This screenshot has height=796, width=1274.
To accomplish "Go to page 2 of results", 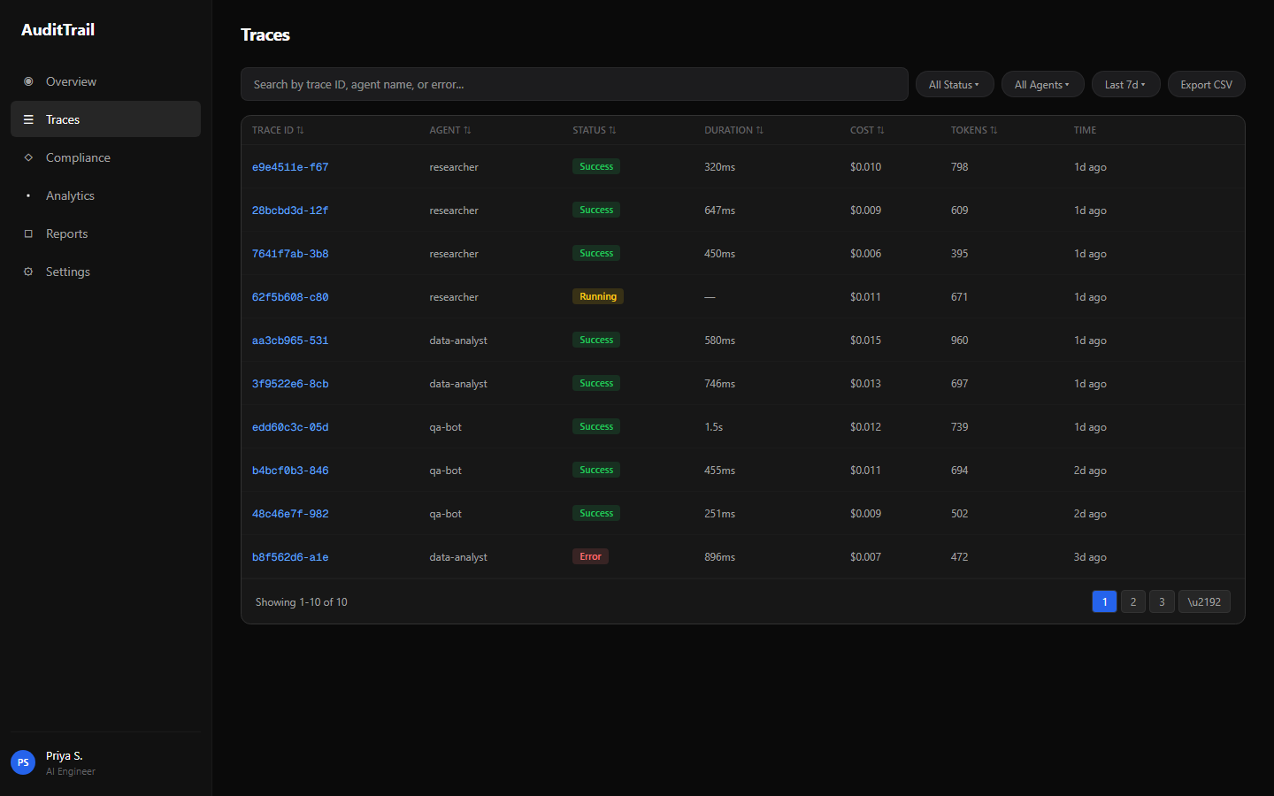I will click(1132, 601).
